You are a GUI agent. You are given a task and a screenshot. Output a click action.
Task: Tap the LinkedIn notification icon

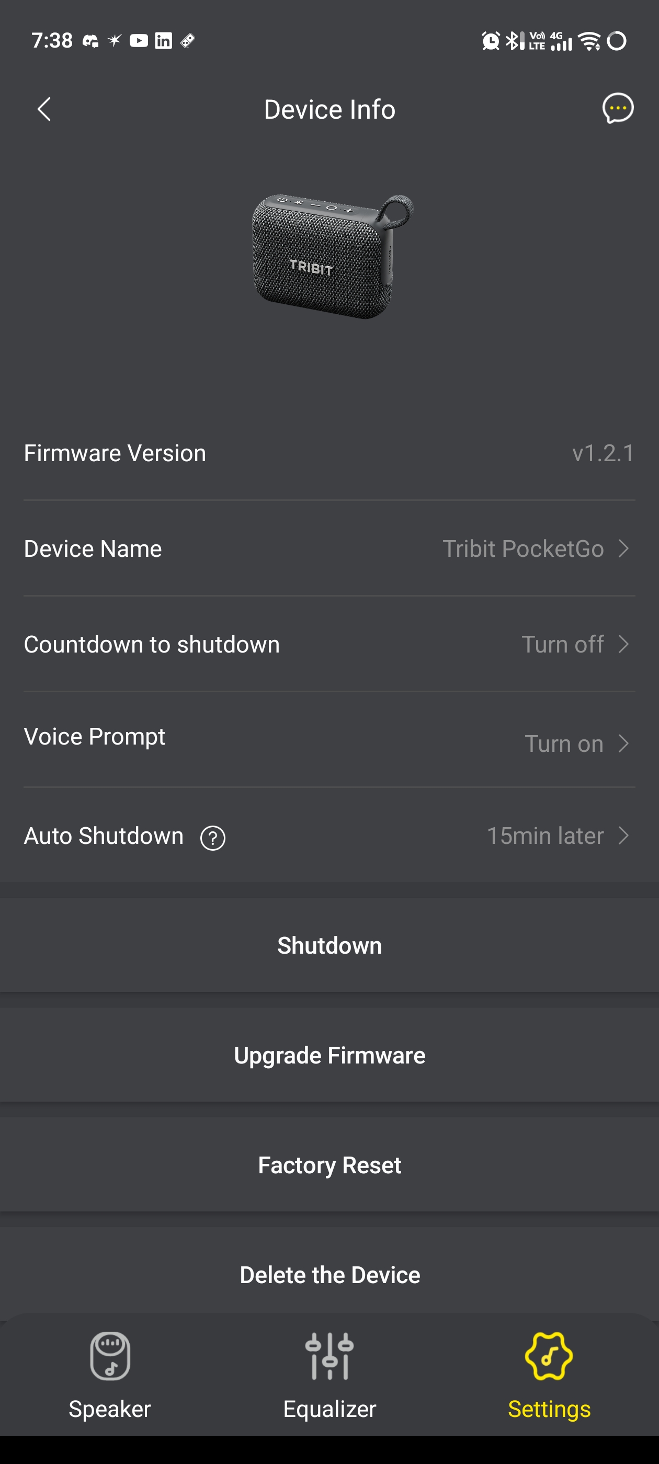pos(163,41)
